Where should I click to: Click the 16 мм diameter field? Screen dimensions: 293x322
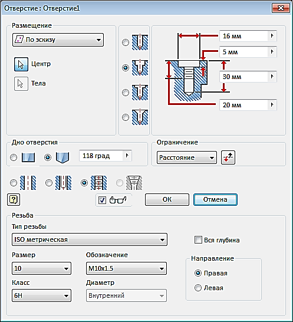point(243,36)
